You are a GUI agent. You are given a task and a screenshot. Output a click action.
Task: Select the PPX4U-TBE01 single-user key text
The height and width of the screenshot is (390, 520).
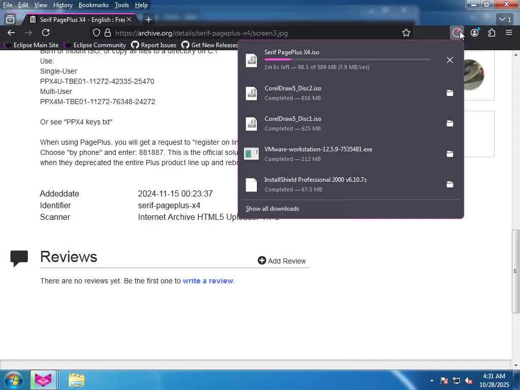click(x=97, y=81)
